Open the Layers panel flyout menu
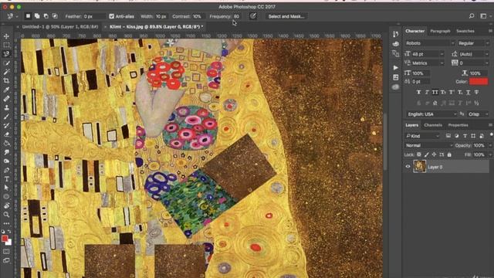The image size is (494, 278). pyautogui.click(x=491, y=125)
